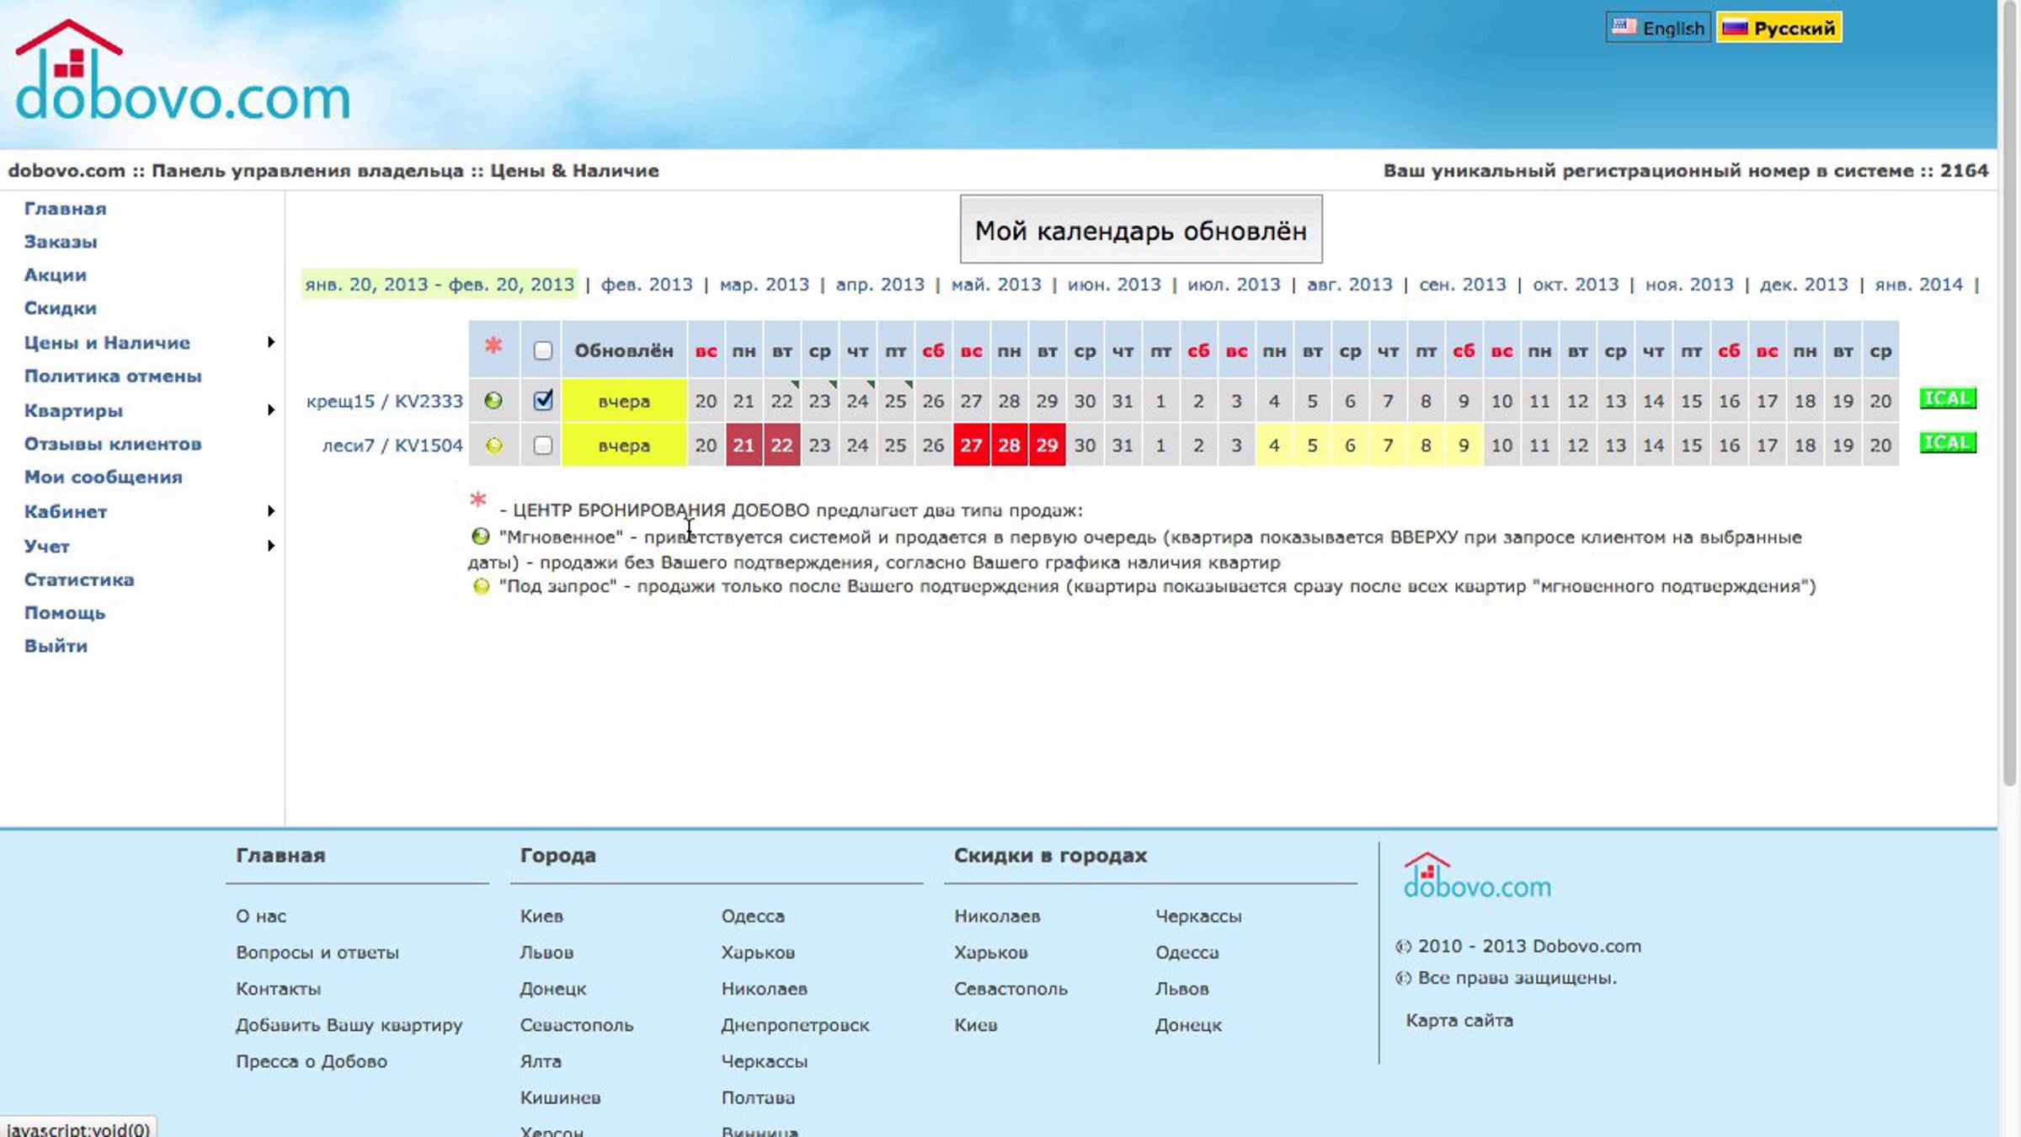Click the green instant-booking icon for крещ15
The height and width of the screenshot is (1137, 2021).
coord(493,401)
